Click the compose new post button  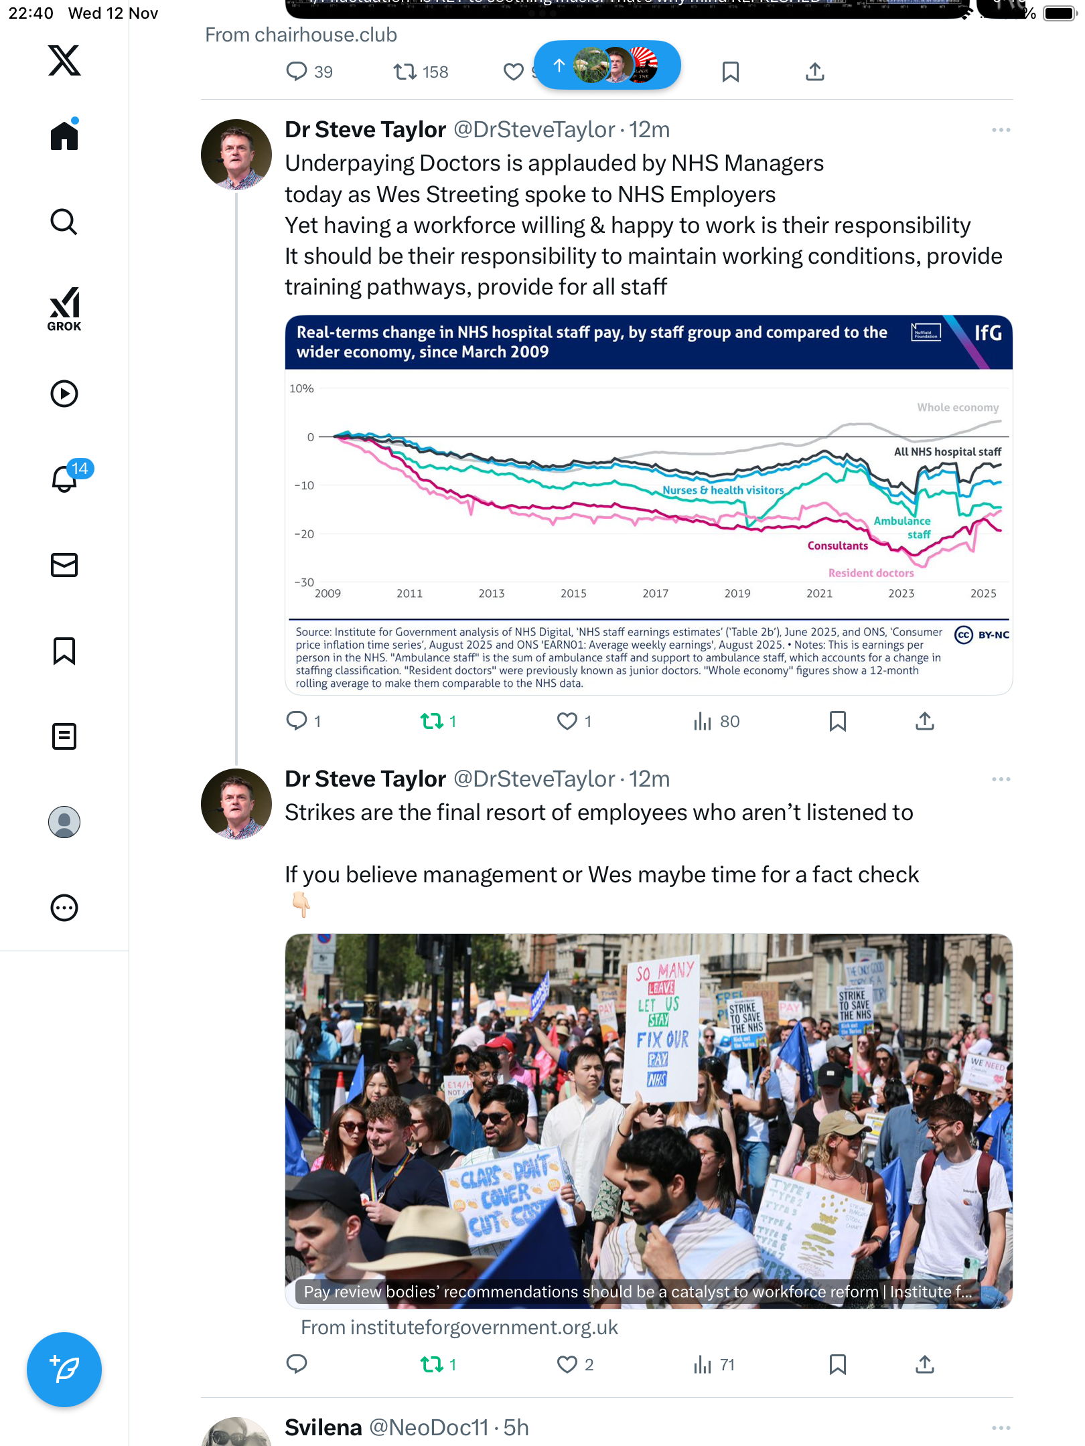coord(64,1370)
